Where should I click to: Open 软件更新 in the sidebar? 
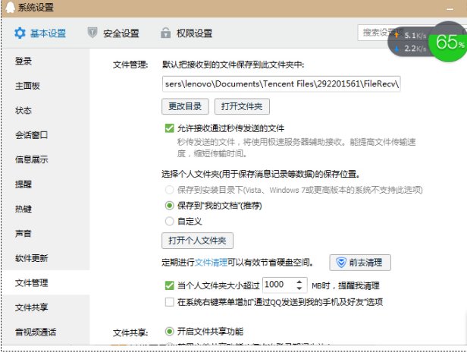[47, 258]
